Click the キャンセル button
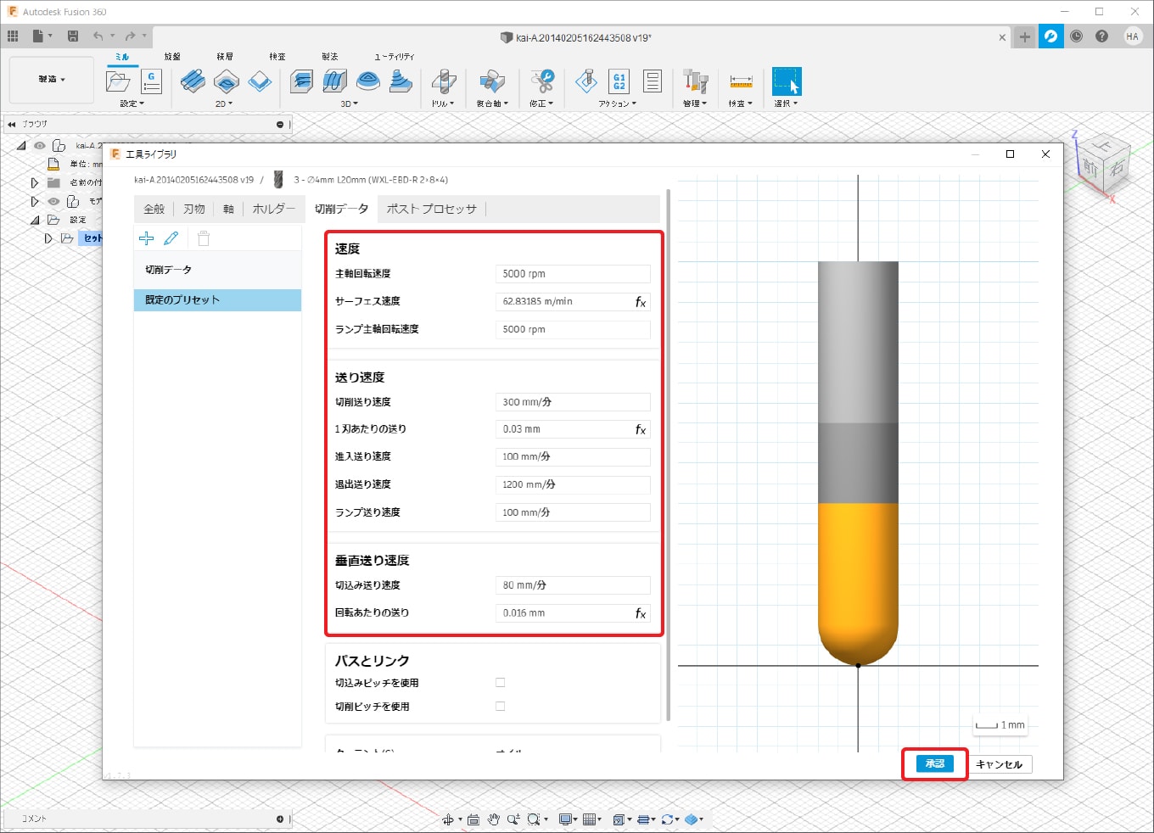 999,764
